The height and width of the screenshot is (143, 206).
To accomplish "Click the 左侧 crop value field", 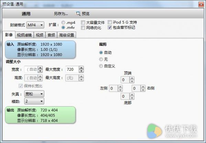I will click(113, 88).
